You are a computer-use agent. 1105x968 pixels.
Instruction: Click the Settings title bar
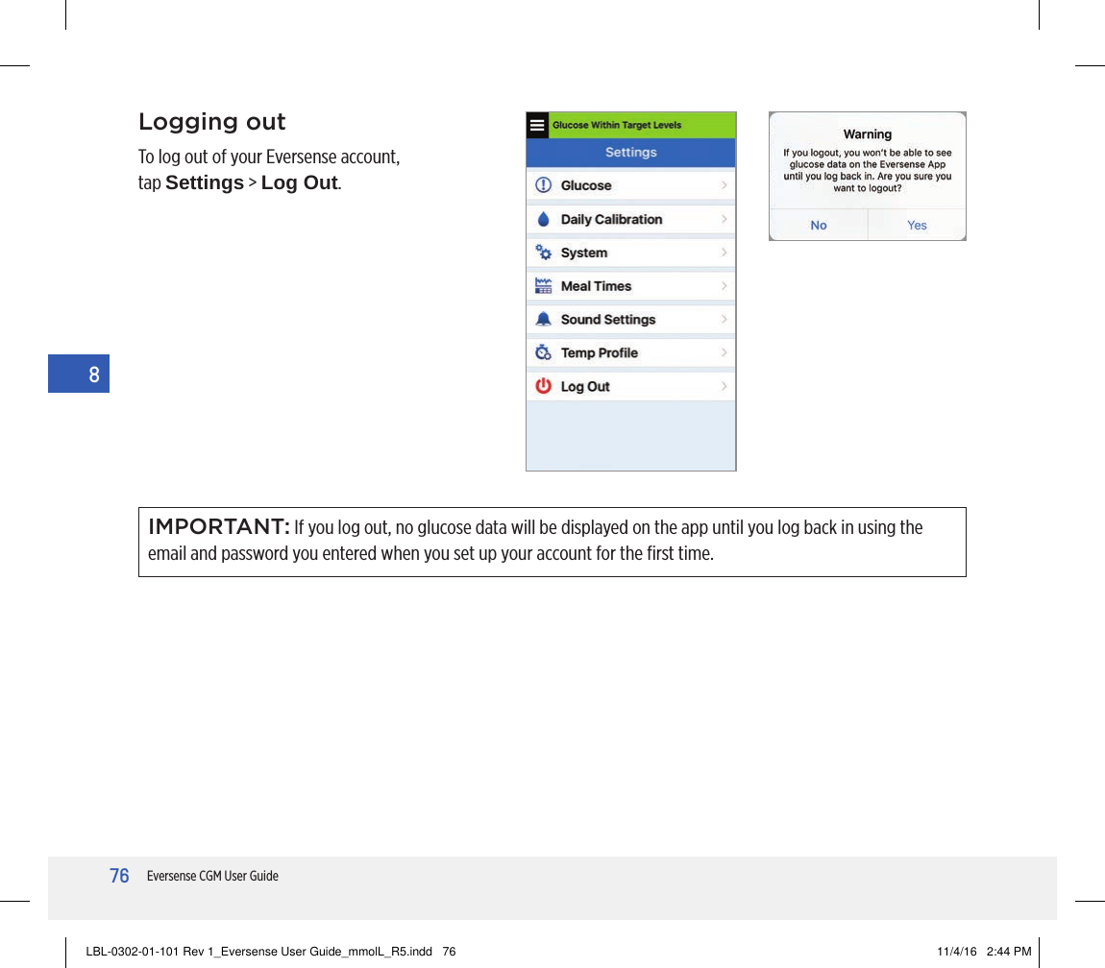630,152
